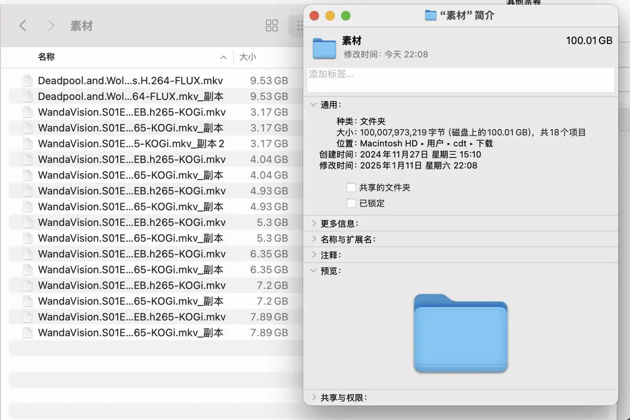
Task: Click 4.04 GB size of KOGi.mkv_副本 row
Action: pos(269,175)
